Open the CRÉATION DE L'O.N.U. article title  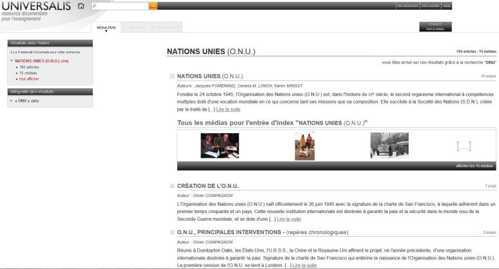[x=208, y=186]
